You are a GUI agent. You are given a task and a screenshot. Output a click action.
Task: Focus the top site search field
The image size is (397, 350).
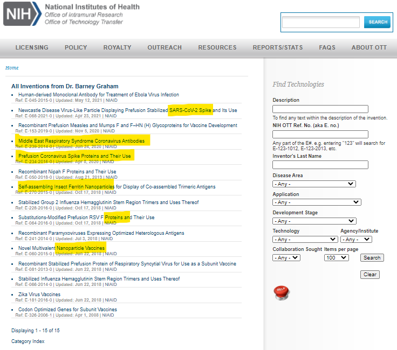tap(321, 22)
